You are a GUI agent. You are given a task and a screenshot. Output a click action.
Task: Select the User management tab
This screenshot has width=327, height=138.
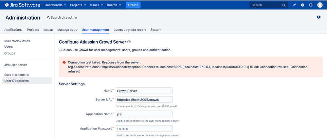coord(95,30)
